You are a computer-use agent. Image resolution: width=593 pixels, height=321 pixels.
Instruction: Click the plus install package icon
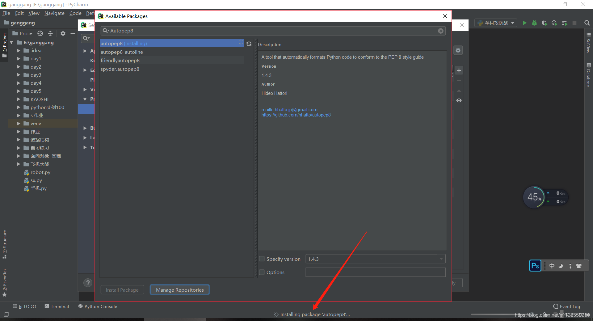coord(459,70)
